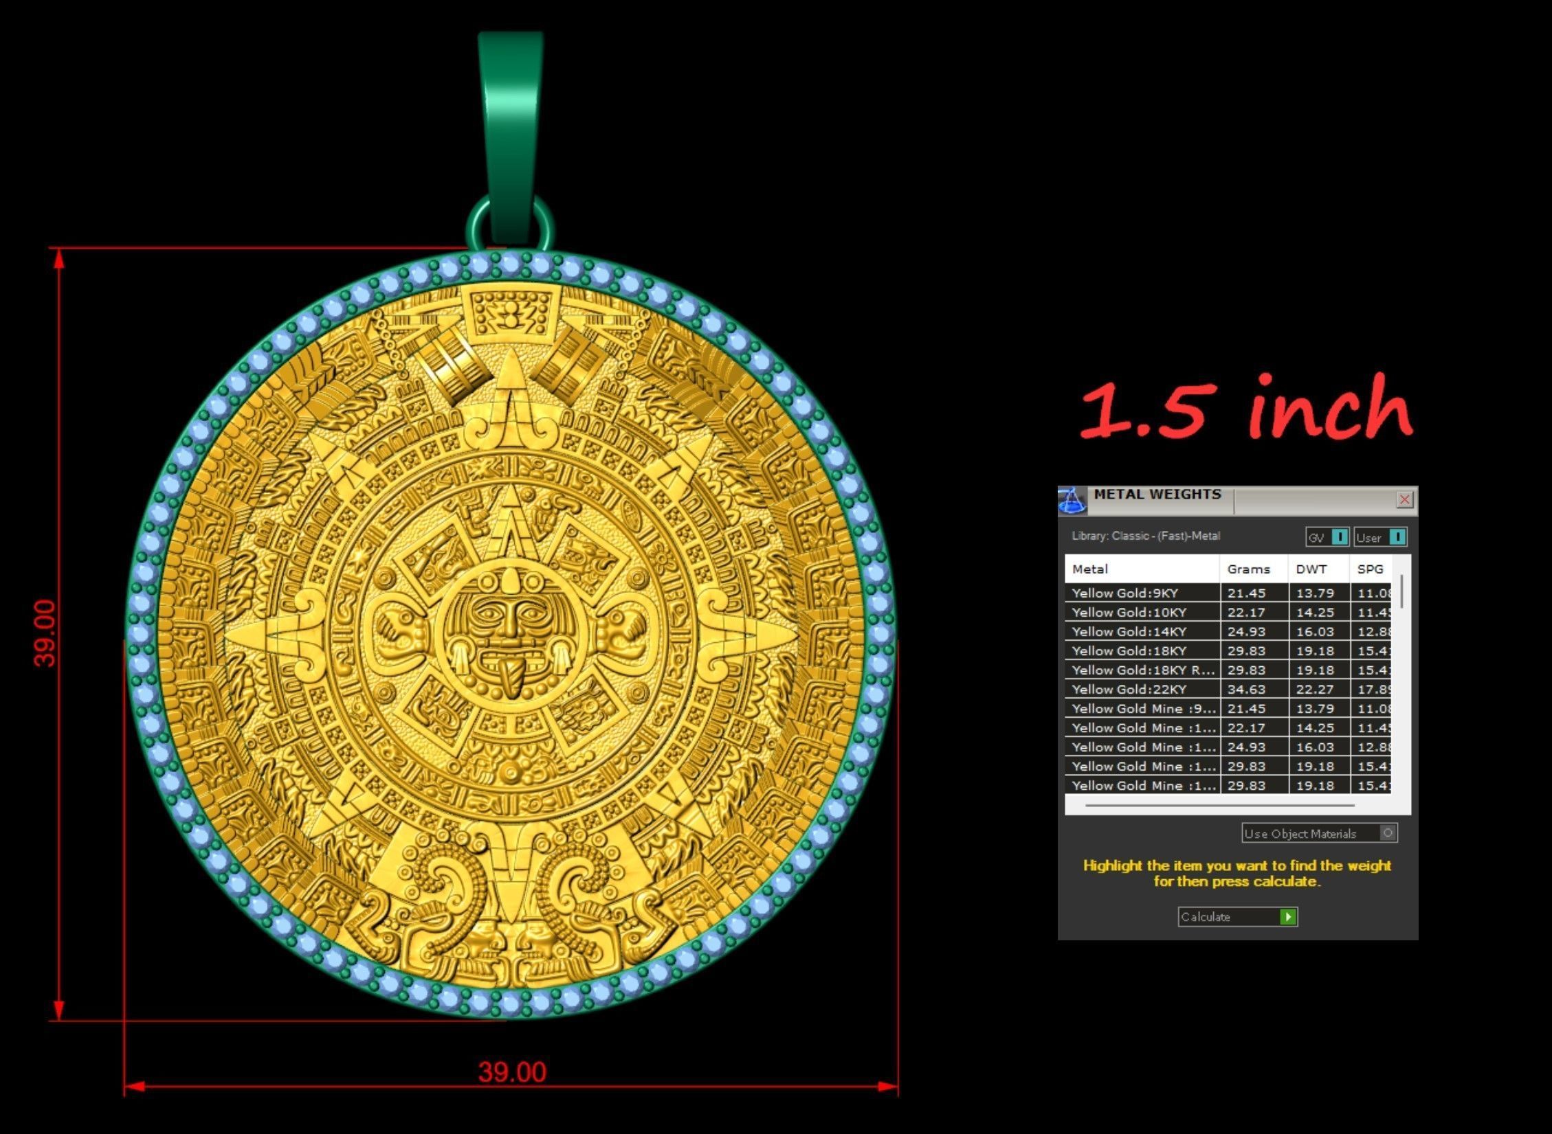Click the SPG column header

[x=1371, y=569]
